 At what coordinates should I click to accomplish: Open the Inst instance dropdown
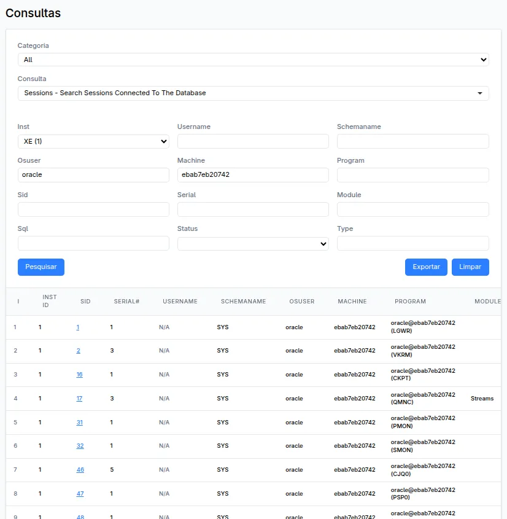(93, 141)
